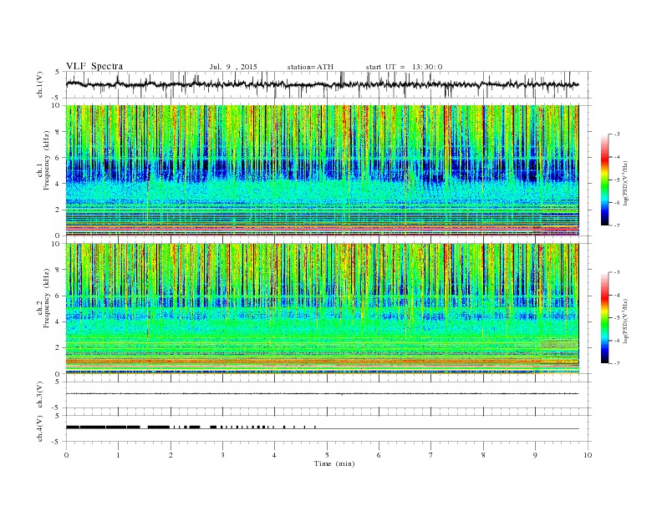662x511 pixels.
Task: Click the ch.1 spectrogram color scale bar
Action: 604,180
